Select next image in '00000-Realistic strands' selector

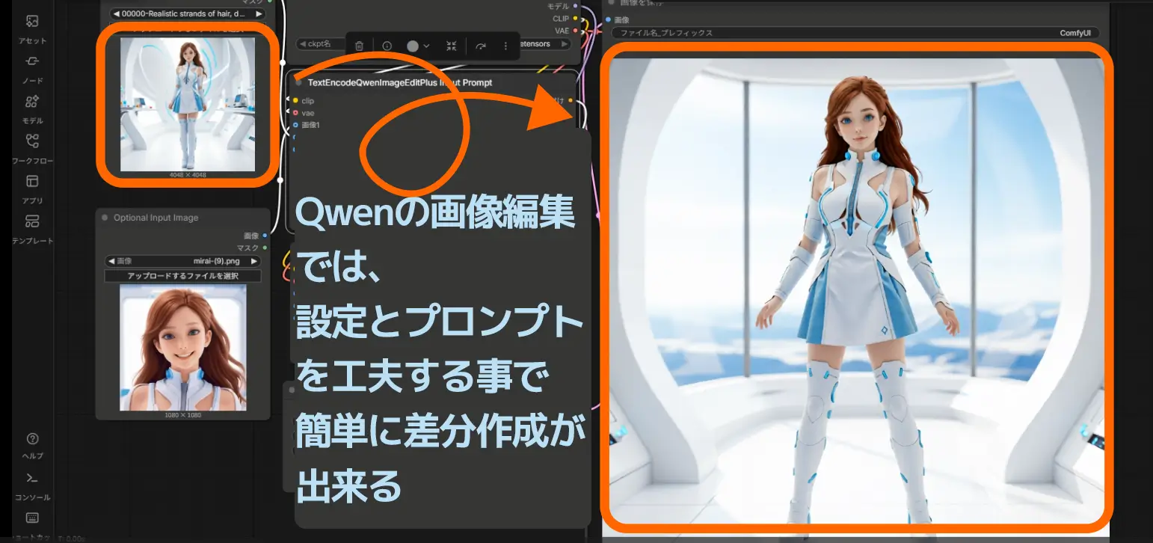click(x=259, y=13)
